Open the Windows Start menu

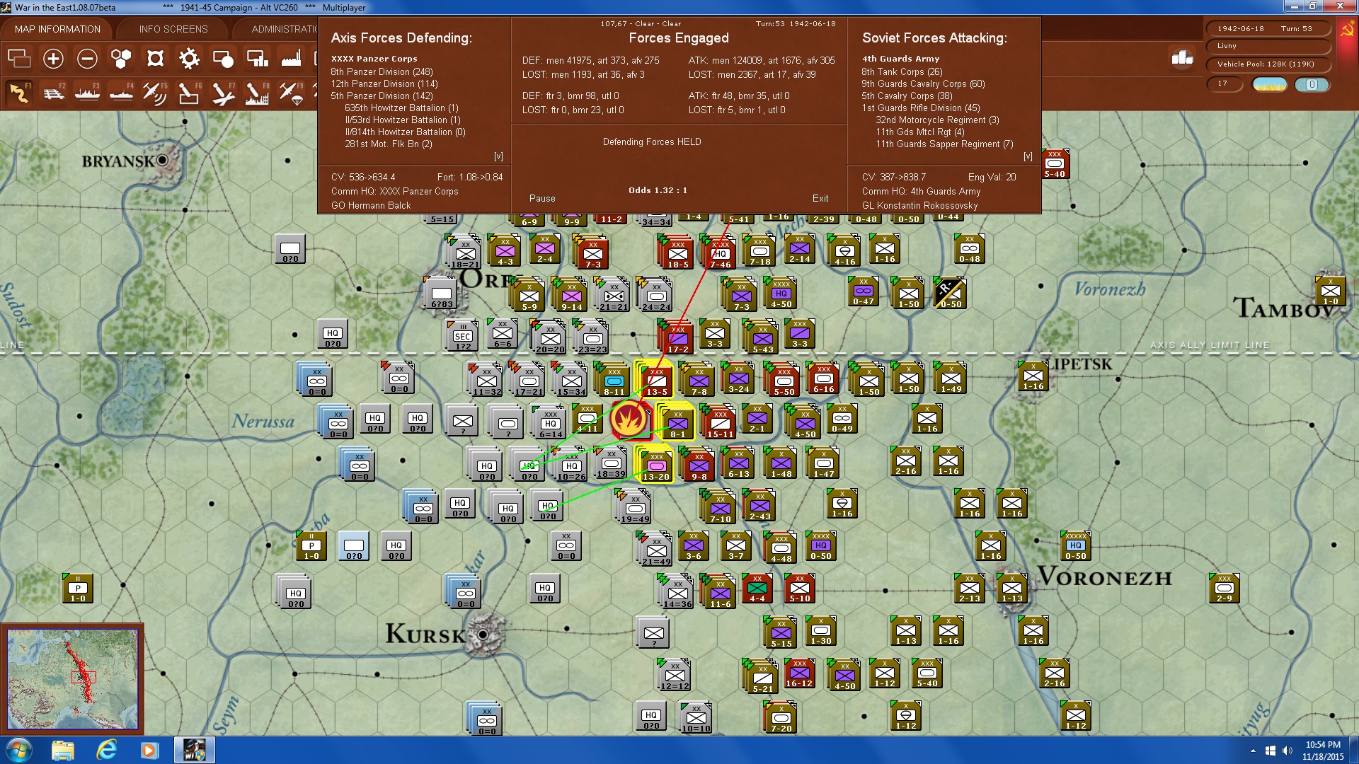tap(18, 750)
